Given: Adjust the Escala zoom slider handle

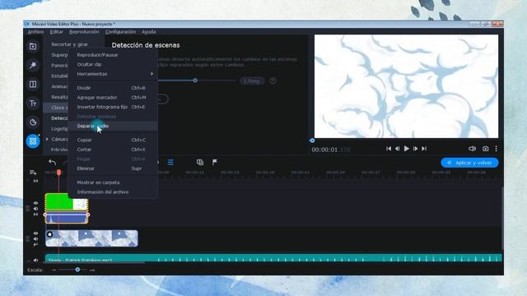Looking at the screenshot, I should tap(77, 270).
